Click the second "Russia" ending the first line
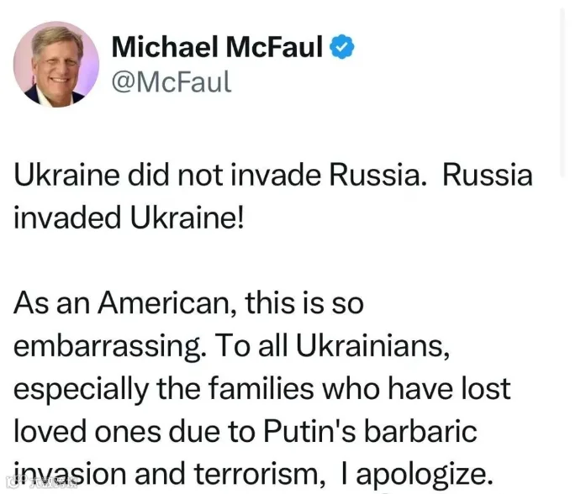Image resolution: width=586 pixels, height=494 pixels. 488,175
